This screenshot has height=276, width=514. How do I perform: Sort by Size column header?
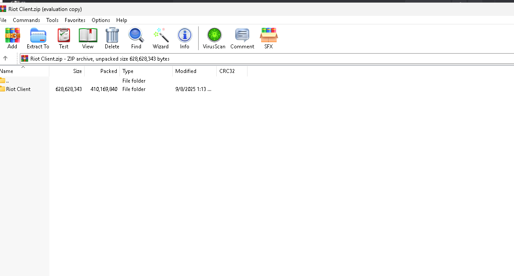(67, 71)
